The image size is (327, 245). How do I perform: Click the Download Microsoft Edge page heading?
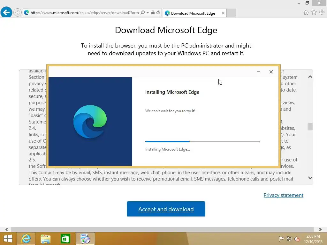(166, 30)
